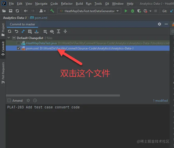Click the Synchronize icon in main toolbar
This screenshot has width=174, height=148.
coord(17,11)
